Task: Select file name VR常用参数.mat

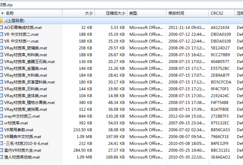Action: point(19,130)
